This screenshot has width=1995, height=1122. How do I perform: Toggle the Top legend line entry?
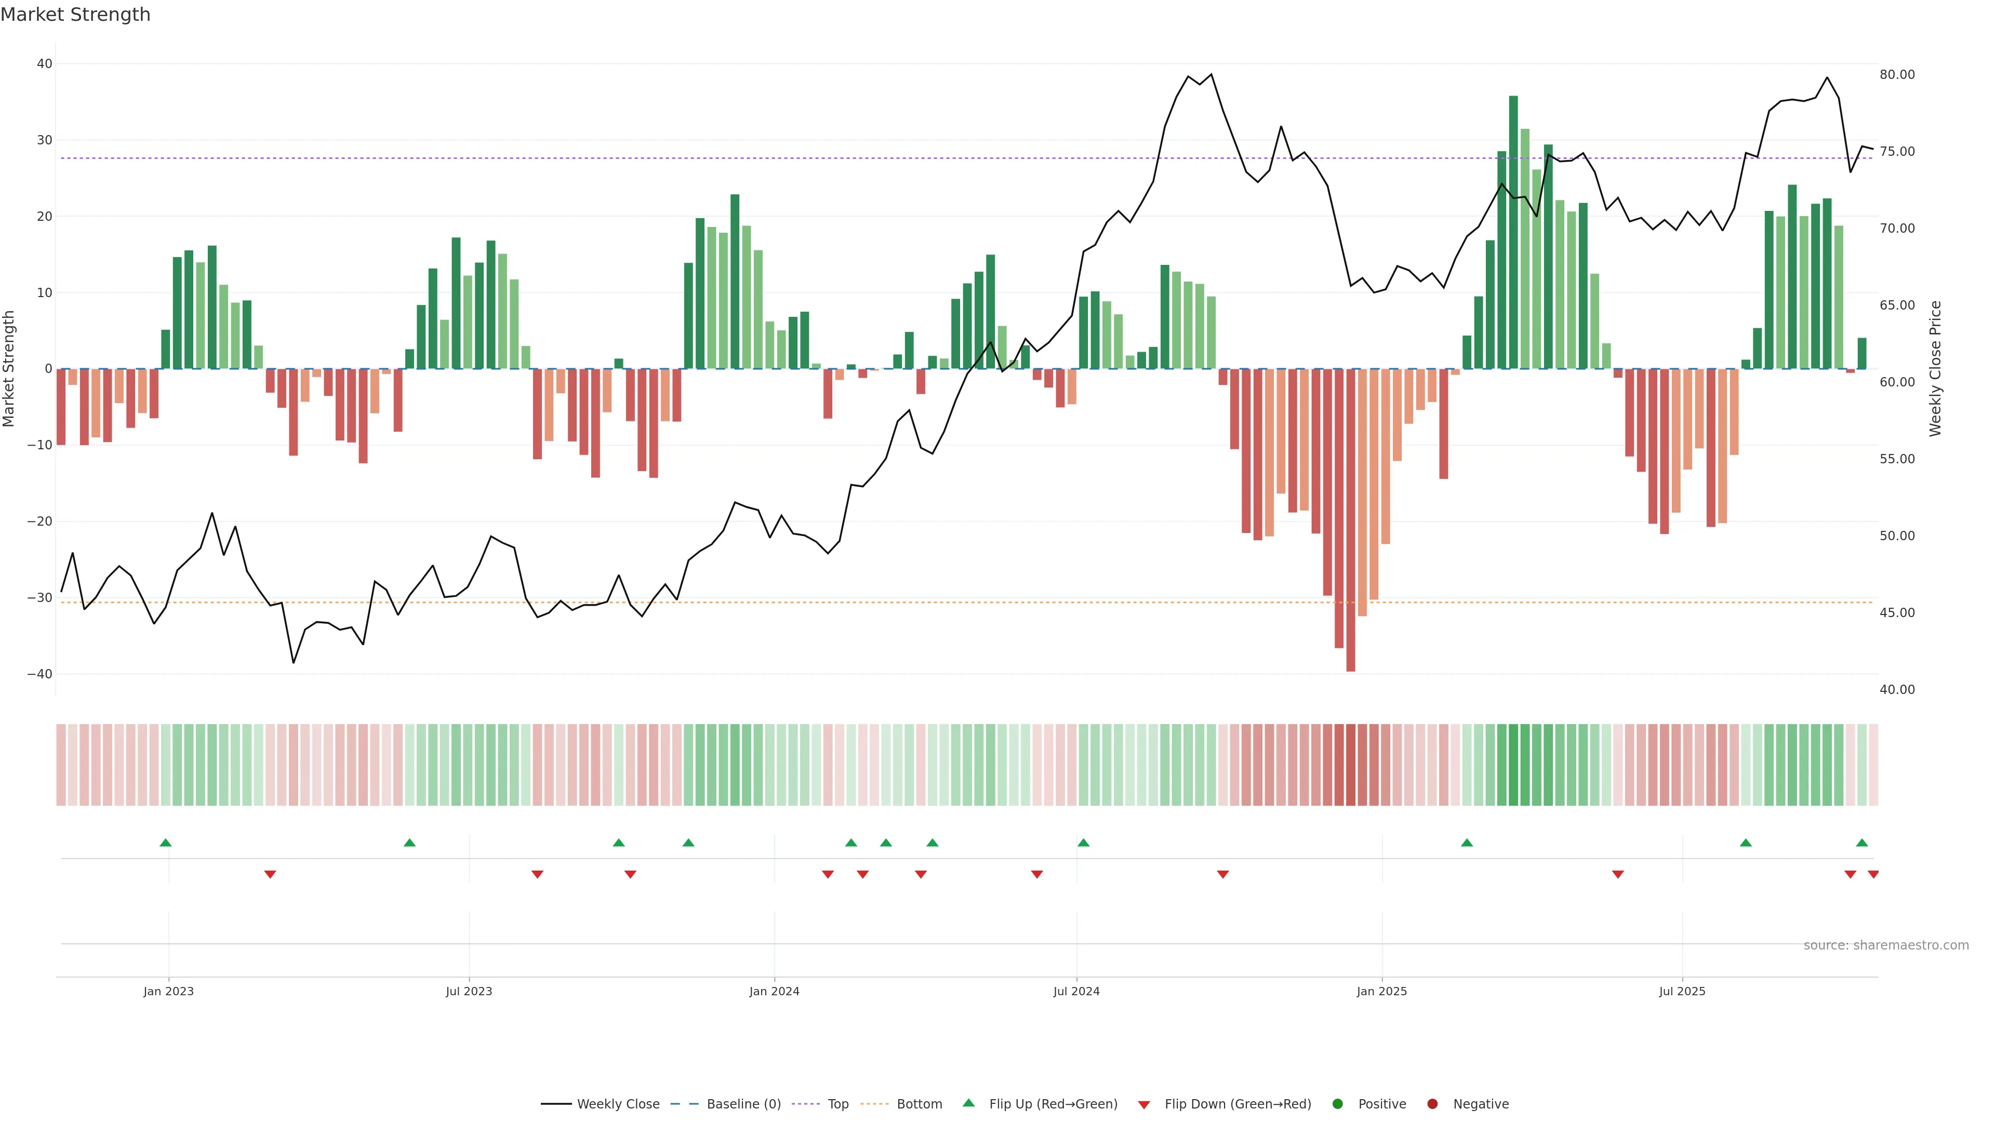click(x=837, y=1103)
